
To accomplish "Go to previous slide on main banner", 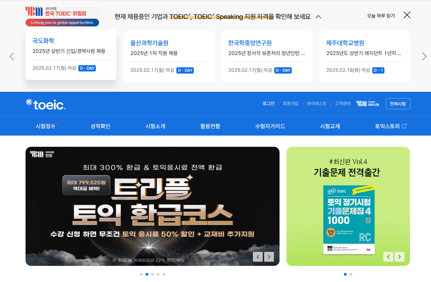I will pyautogui.click(x=258, y=257).
